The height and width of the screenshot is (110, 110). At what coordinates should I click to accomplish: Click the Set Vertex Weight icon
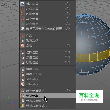point(23,106)
